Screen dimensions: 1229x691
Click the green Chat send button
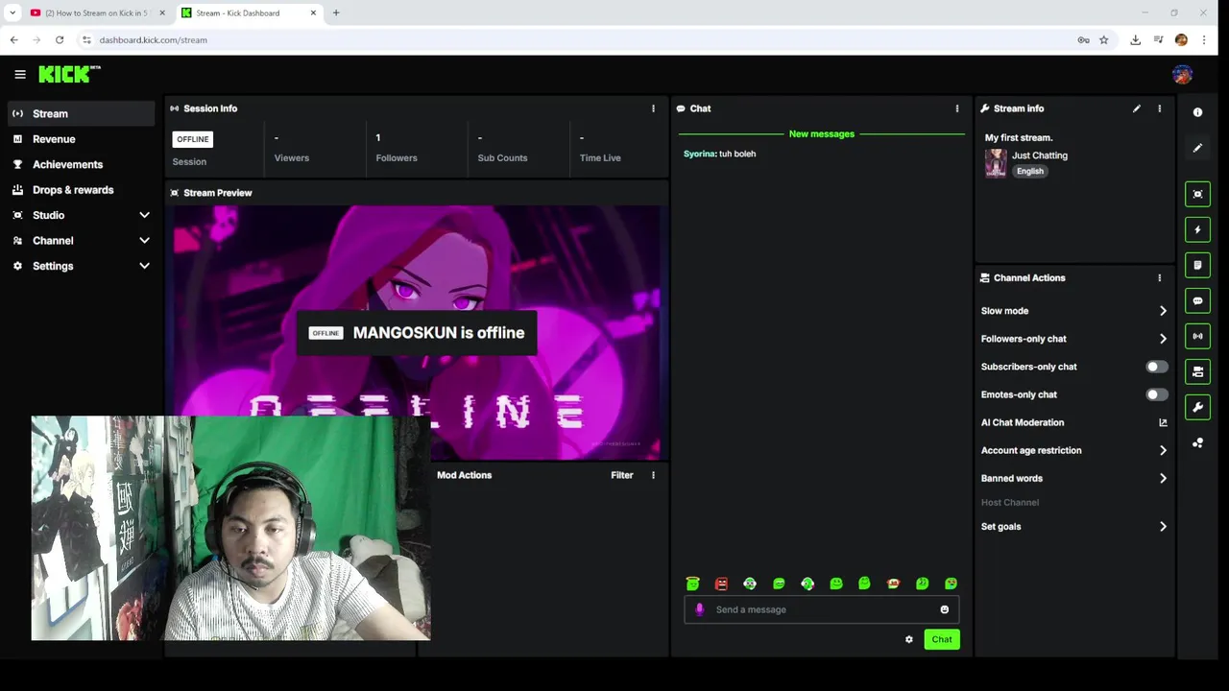[942, 639]
